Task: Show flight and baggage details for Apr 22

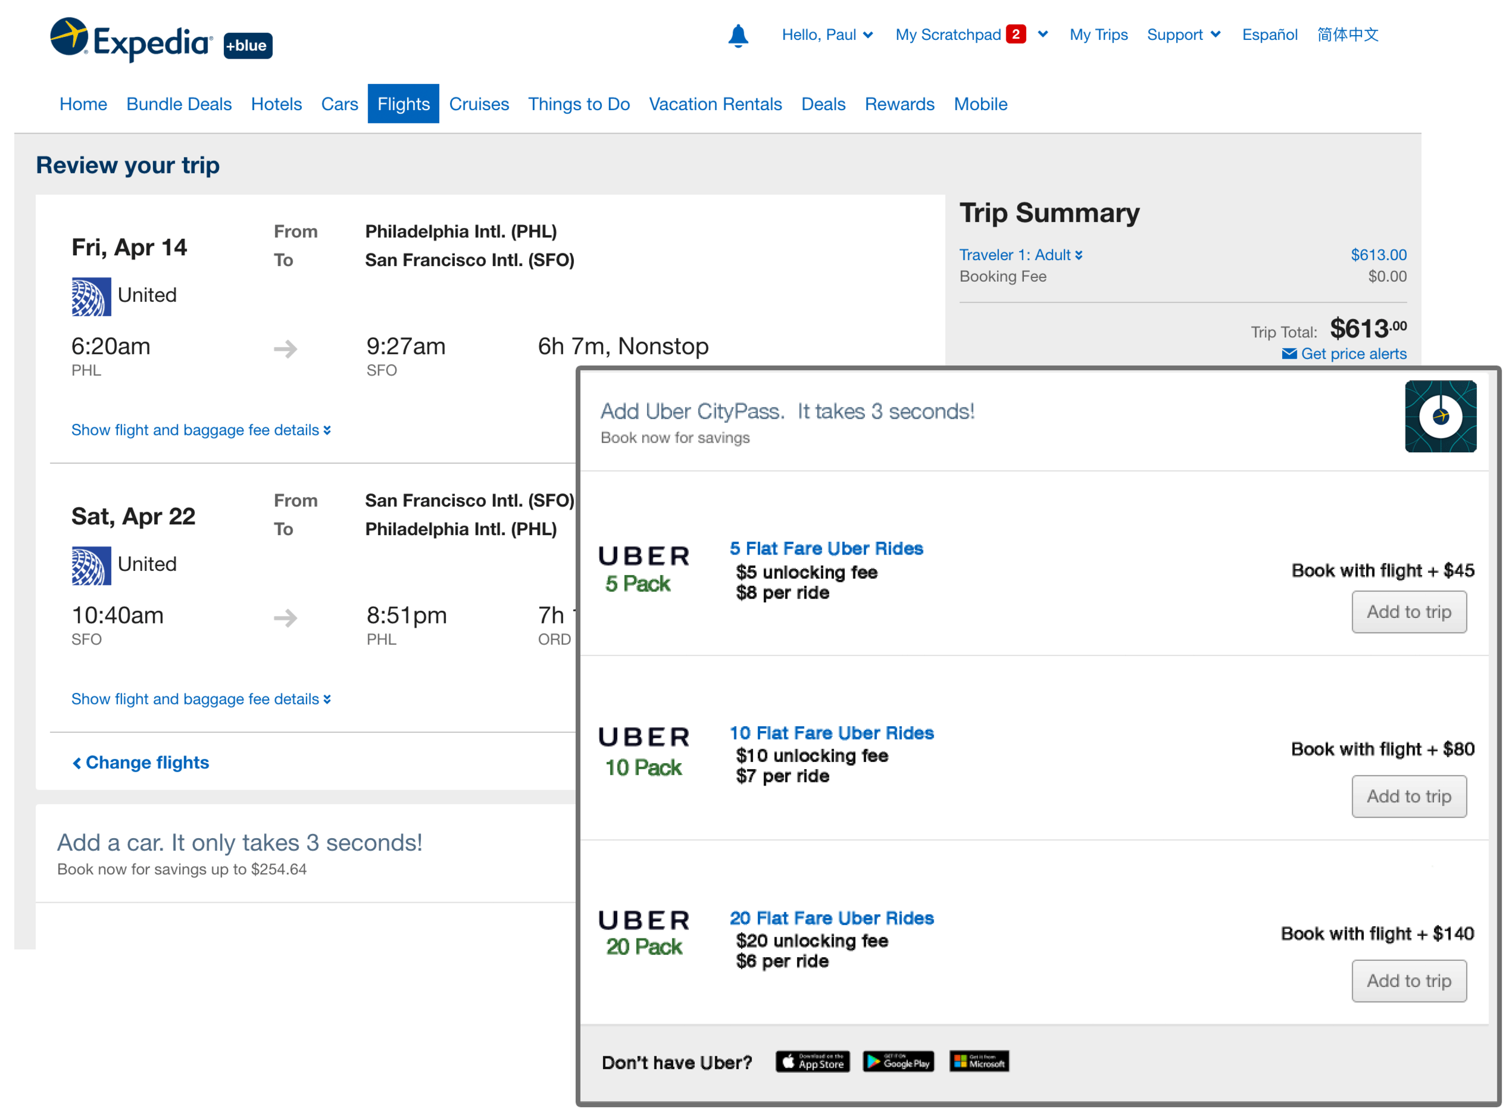Action: (x=201, y=698)
